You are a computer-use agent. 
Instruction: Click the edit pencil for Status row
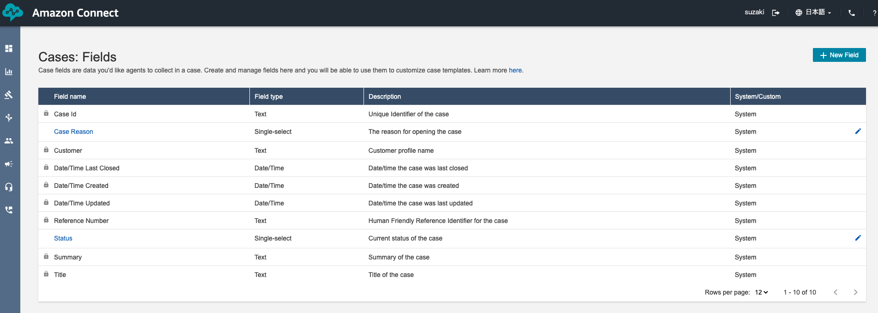coord(858,238)
